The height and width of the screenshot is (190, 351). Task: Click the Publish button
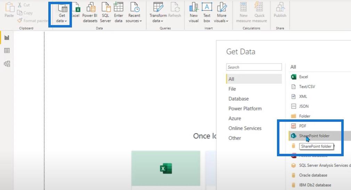[280, 10]
